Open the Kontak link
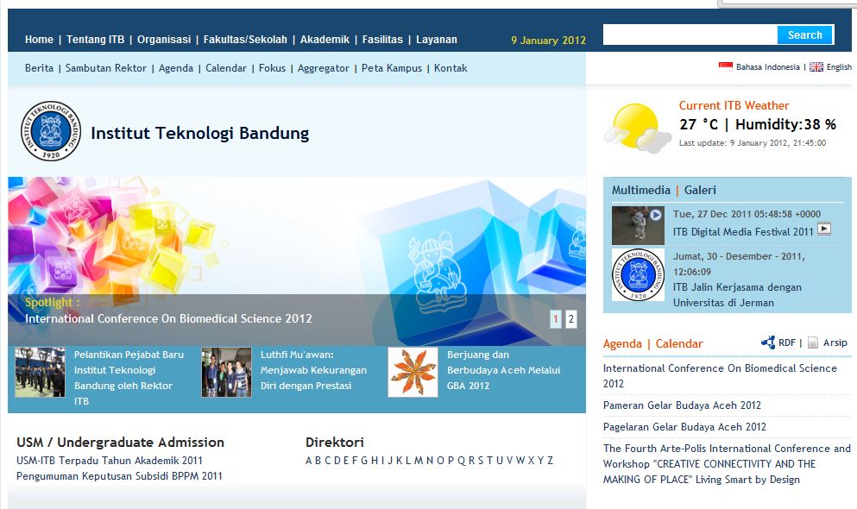The width and height of the screenshot is (857, 509). (451, 67)
